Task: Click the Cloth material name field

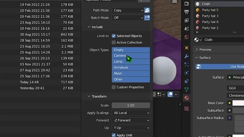Action: coord(223,40)
